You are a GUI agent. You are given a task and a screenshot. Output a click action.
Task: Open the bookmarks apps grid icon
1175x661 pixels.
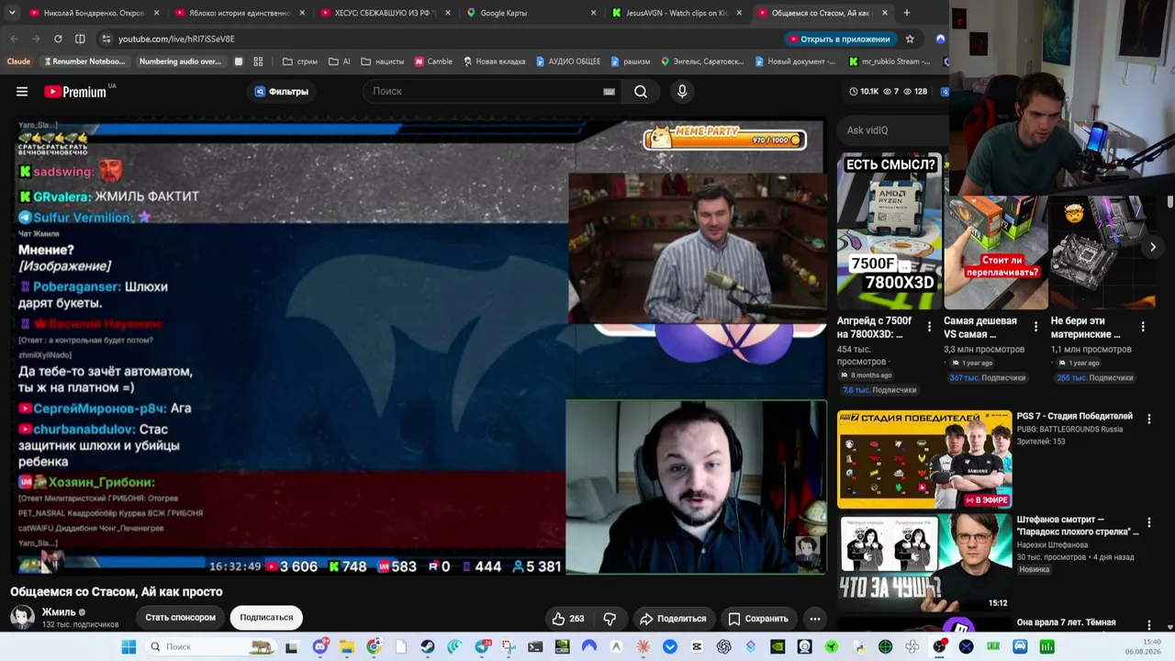pos(258,62)
